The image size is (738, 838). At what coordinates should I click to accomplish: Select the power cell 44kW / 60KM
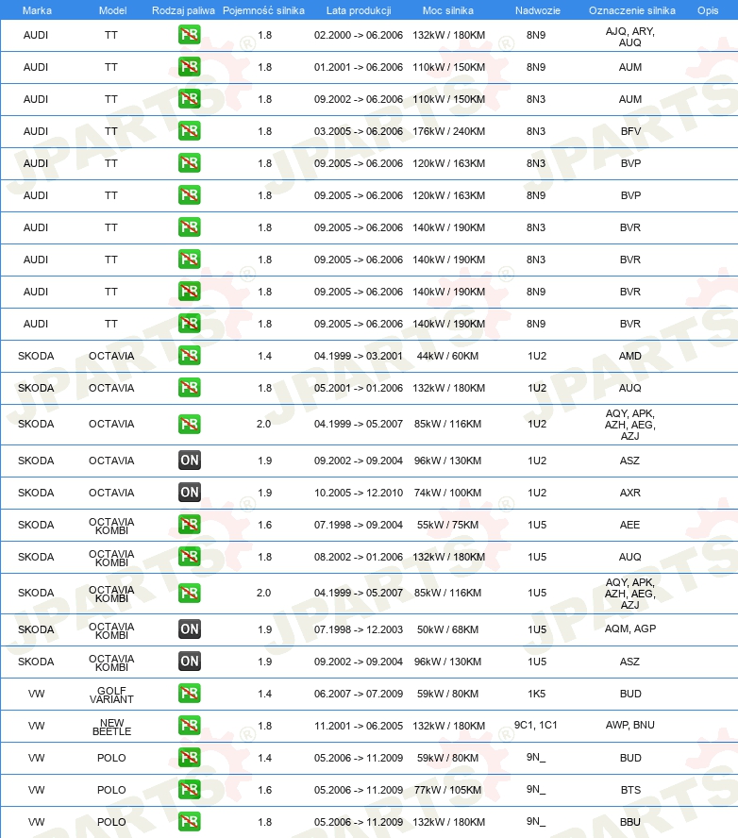click(x=448, y=356)
